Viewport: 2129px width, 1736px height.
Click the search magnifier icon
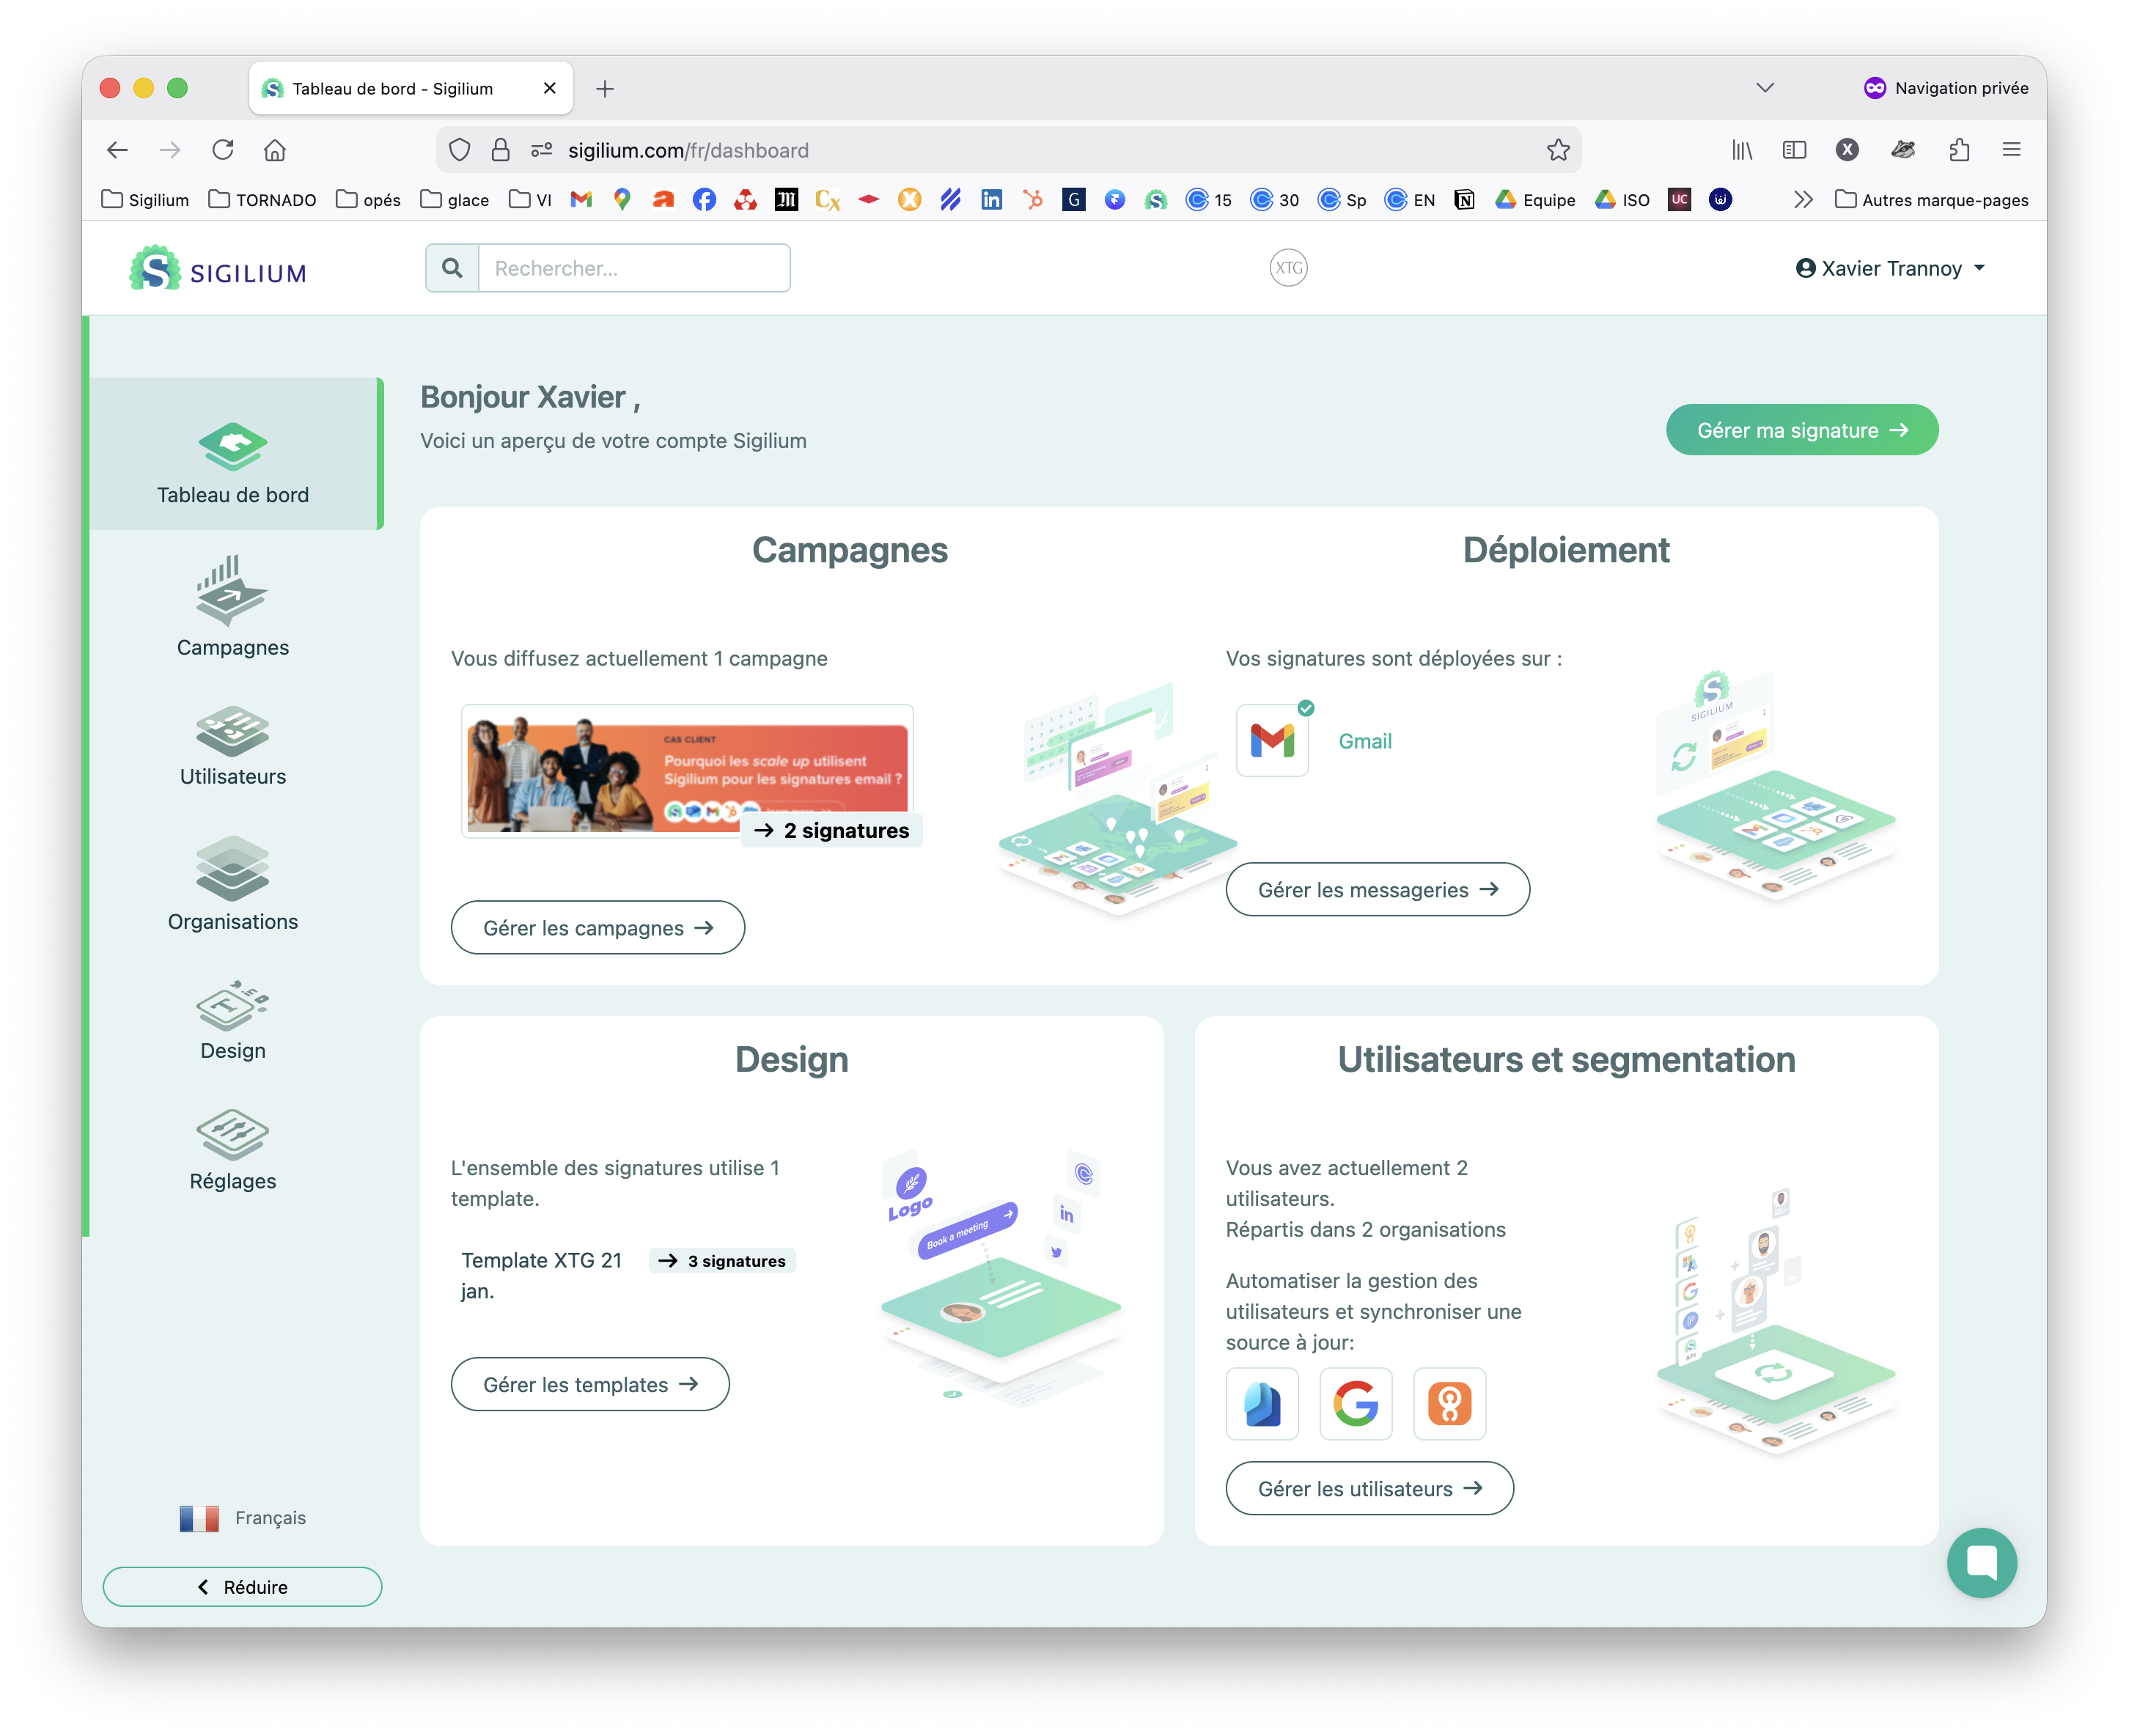tap(452, 268)
